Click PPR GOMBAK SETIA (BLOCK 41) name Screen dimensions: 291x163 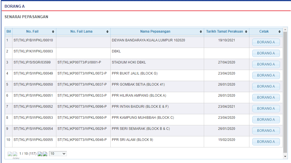click(138, 84)
